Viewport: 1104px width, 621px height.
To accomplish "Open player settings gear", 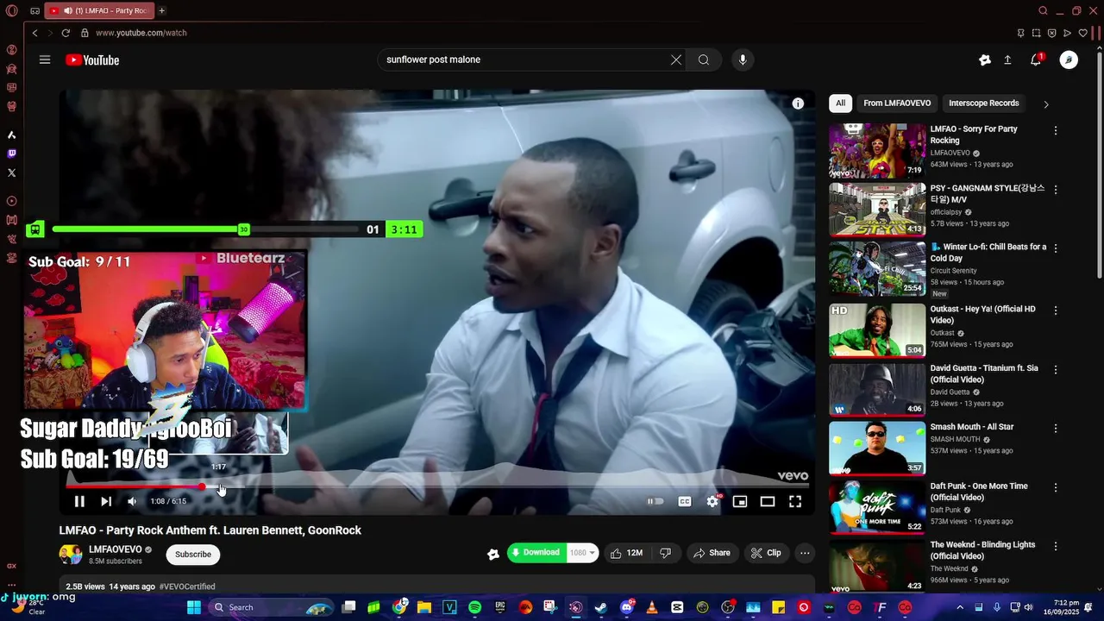I will click(712, 501).
